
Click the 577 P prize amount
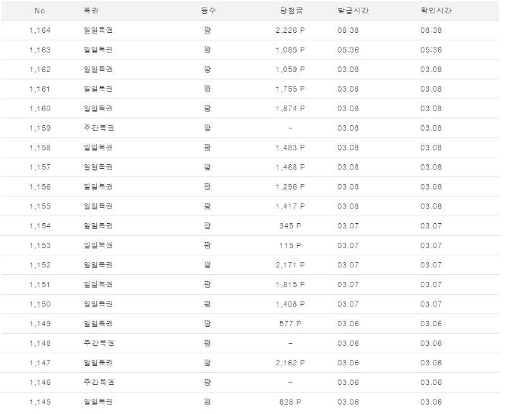coord(290,324)
